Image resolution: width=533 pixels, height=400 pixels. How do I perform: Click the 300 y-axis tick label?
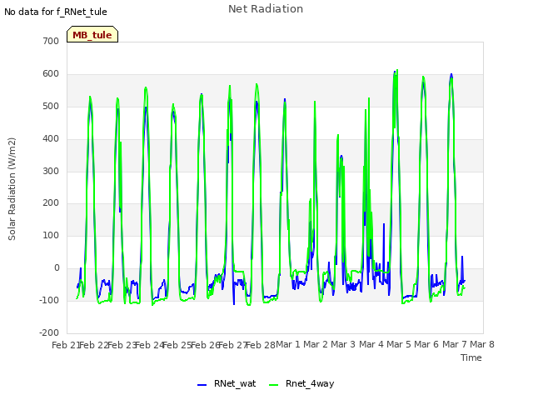pos(51,171)
